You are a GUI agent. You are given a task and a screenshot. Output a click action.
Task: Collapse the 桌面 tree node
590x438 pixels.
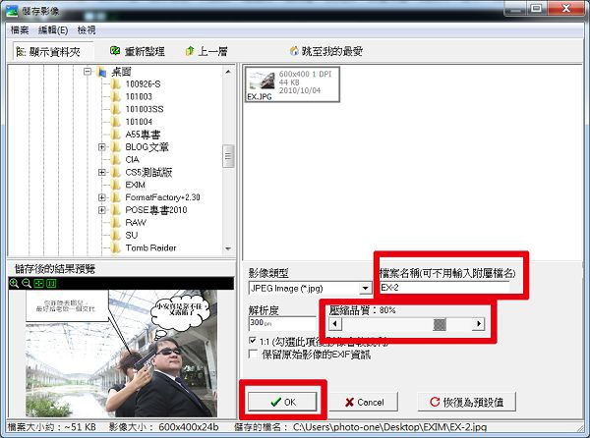[x=88, y=71]
